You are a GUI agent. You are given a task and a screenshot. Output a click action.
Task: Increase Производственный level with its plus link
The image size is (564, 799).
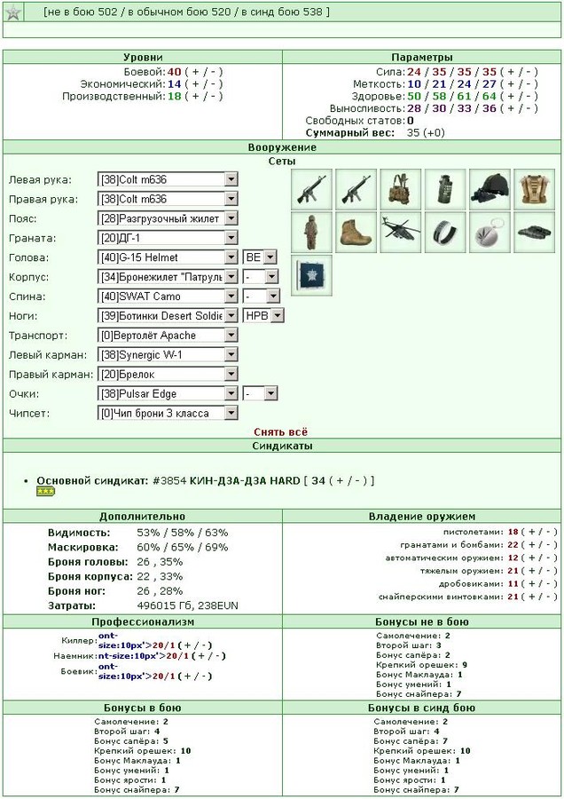pos(196,96)
